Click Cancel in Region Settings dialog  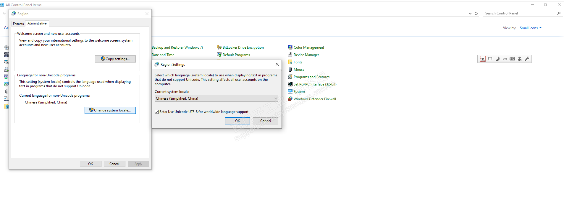[266, 121]
